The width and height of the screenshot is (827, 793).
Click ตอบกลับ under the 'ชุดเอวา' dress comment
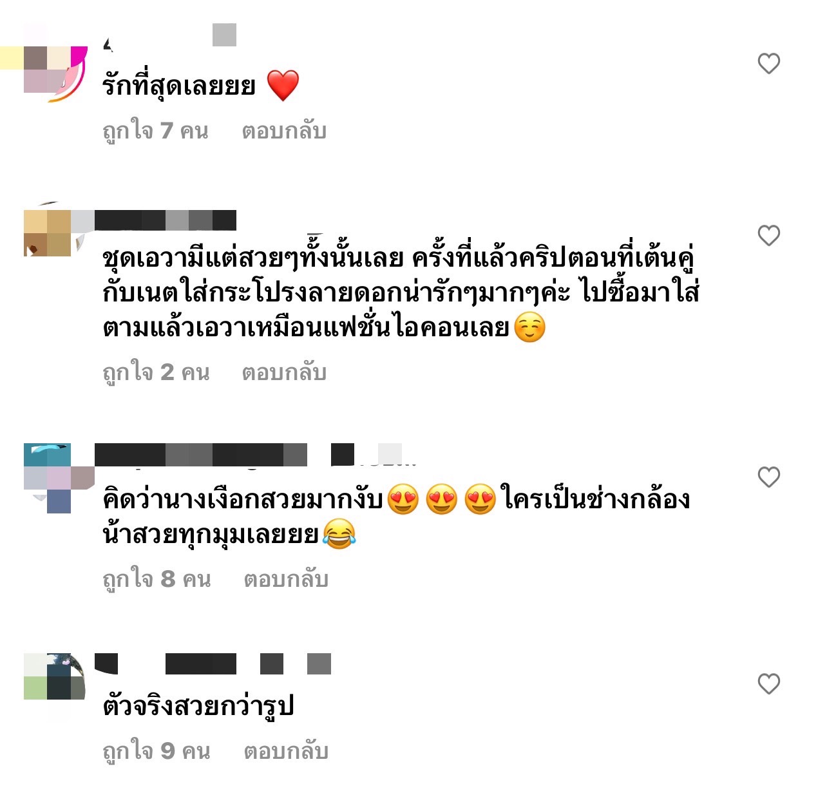284,373
